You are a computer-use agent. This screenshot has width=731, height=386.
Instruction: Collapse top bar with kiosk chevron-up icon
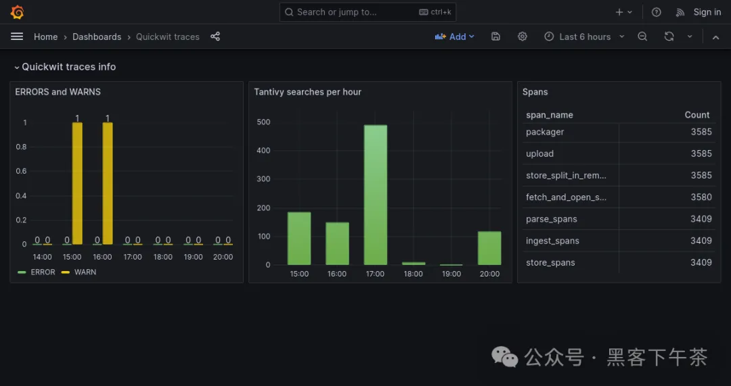coord(715,37)
